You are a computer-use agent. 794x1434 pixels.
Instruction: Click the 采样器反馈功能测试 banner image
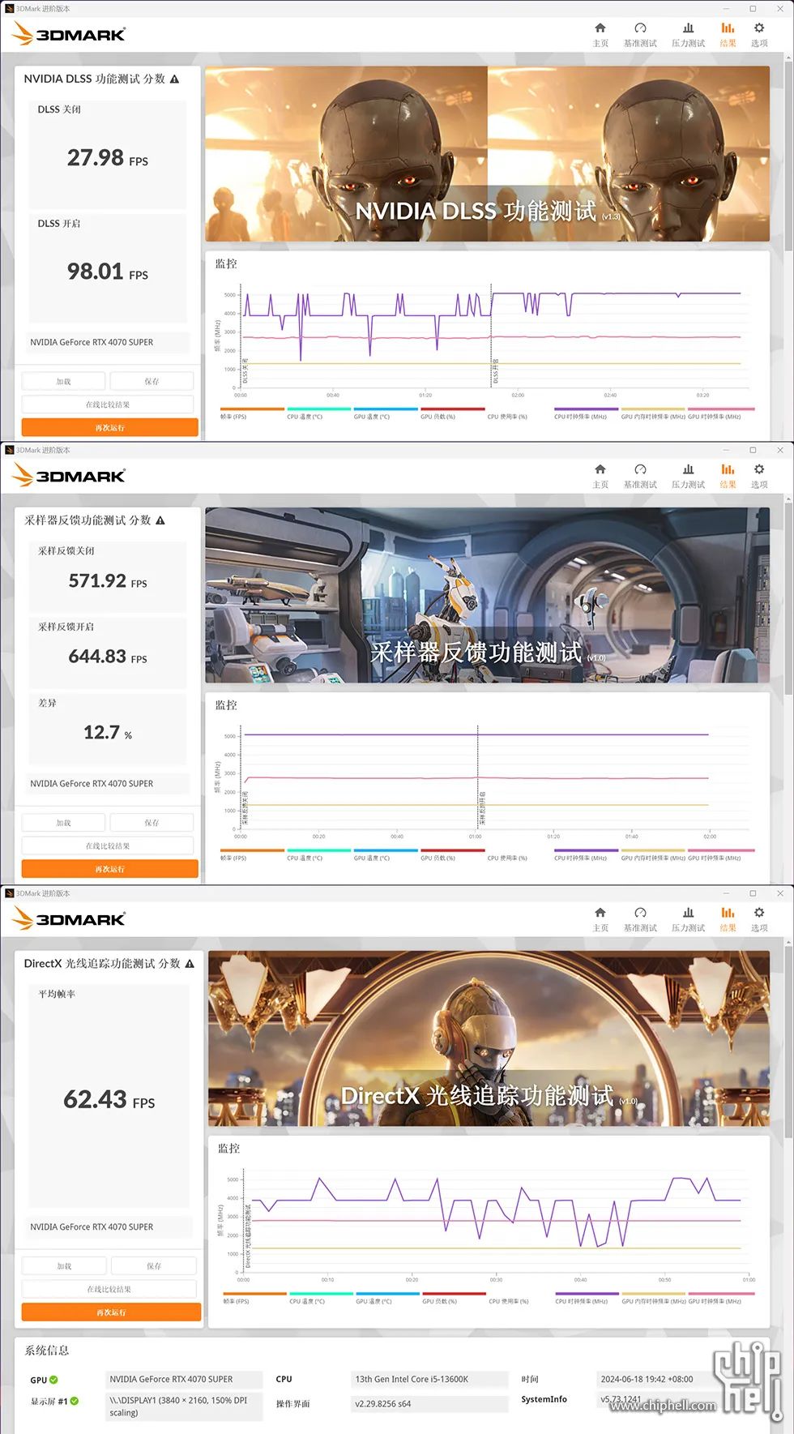(487, 595)
